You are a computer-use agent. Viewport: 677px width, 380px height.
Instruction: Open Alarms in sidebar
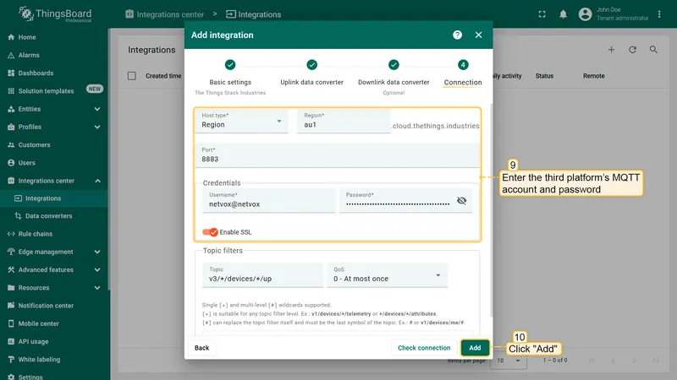point(54,55)
